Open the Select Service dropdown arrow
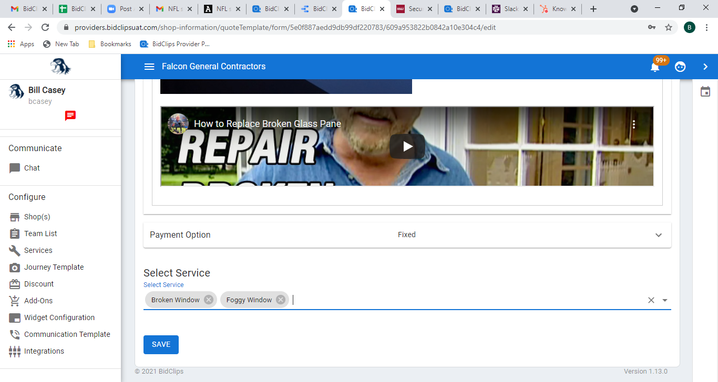This screenshot has width=718, height=382. (665, 300)
